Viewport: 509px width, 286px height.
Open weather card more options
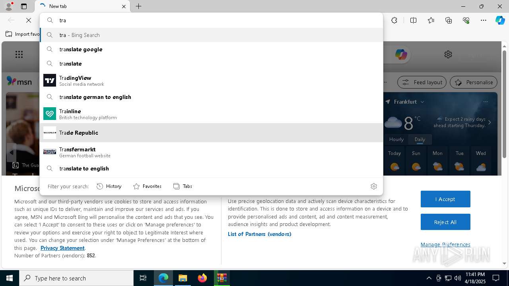[x=485, y=102]
